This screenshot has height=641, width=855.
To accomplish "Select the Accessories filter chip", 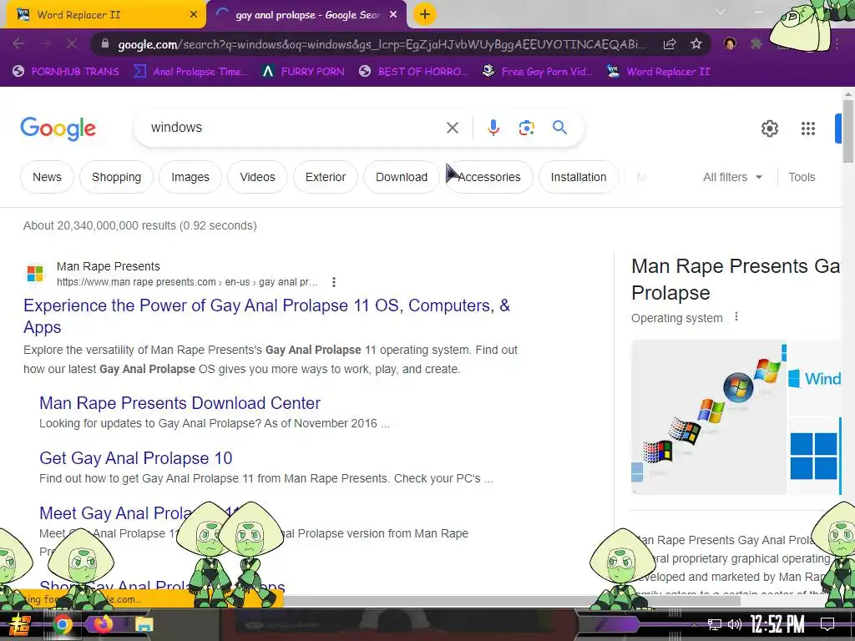I will click(x=489, y=177).
